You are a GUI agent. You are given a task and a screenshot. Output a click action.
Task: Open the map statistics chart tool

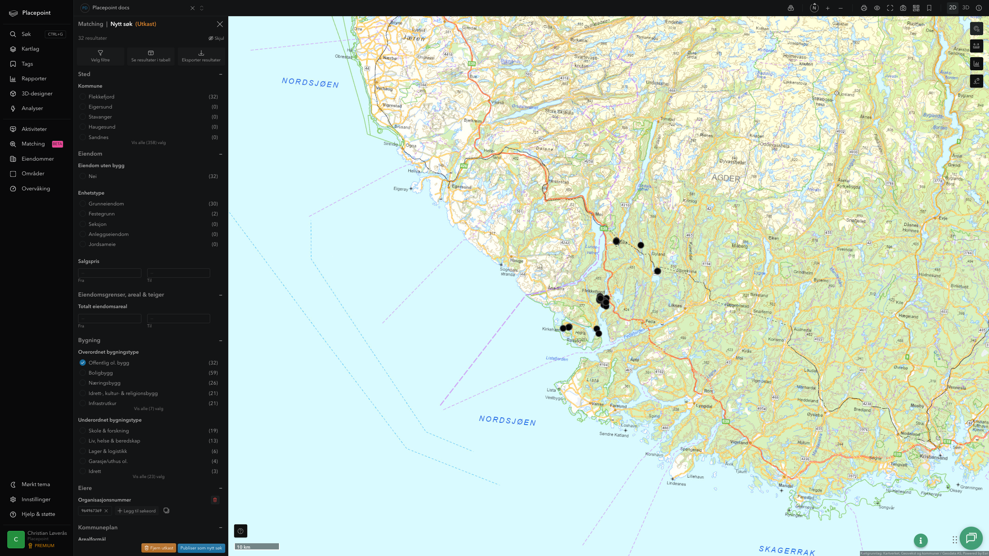[976, 64]
